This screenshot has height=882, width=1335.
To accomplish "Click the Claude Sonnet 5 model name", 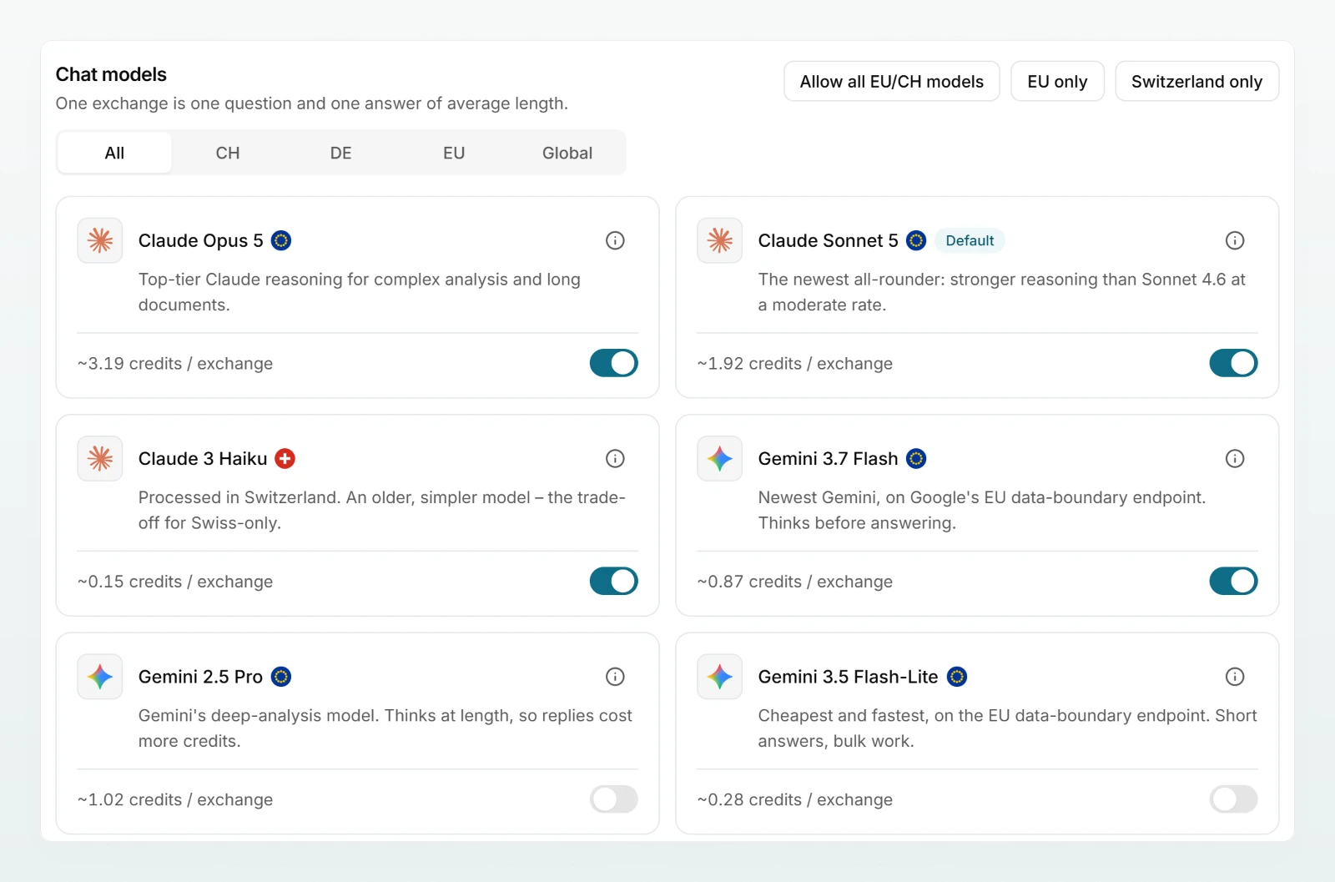I will [828, 240].
